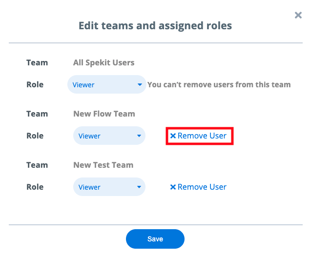Click Role label for New Test Team
The height and width of the screenshot is (256, 310).
tap(35, 187)
